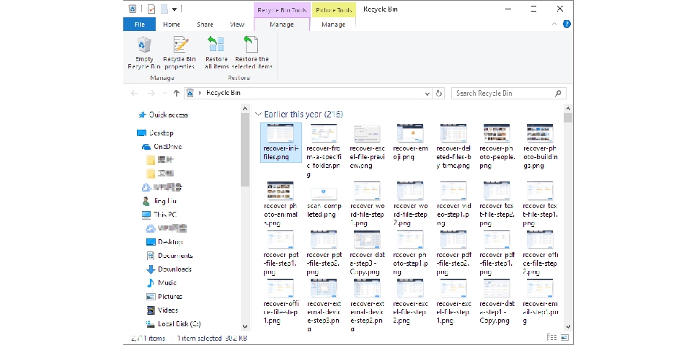This screenshot has height=345, width=692.
Task: Select Downloads in the navigation pane
Action: 174,269
